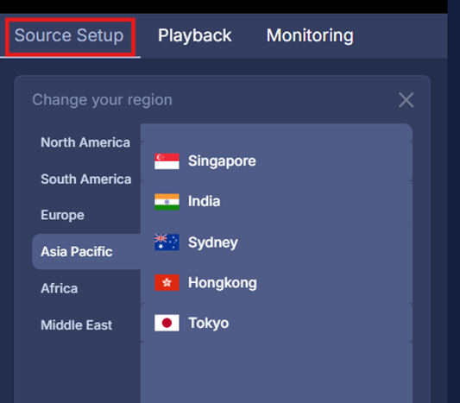
Task: Select Tokyo as the region
Action: click(x=276, y=323)
